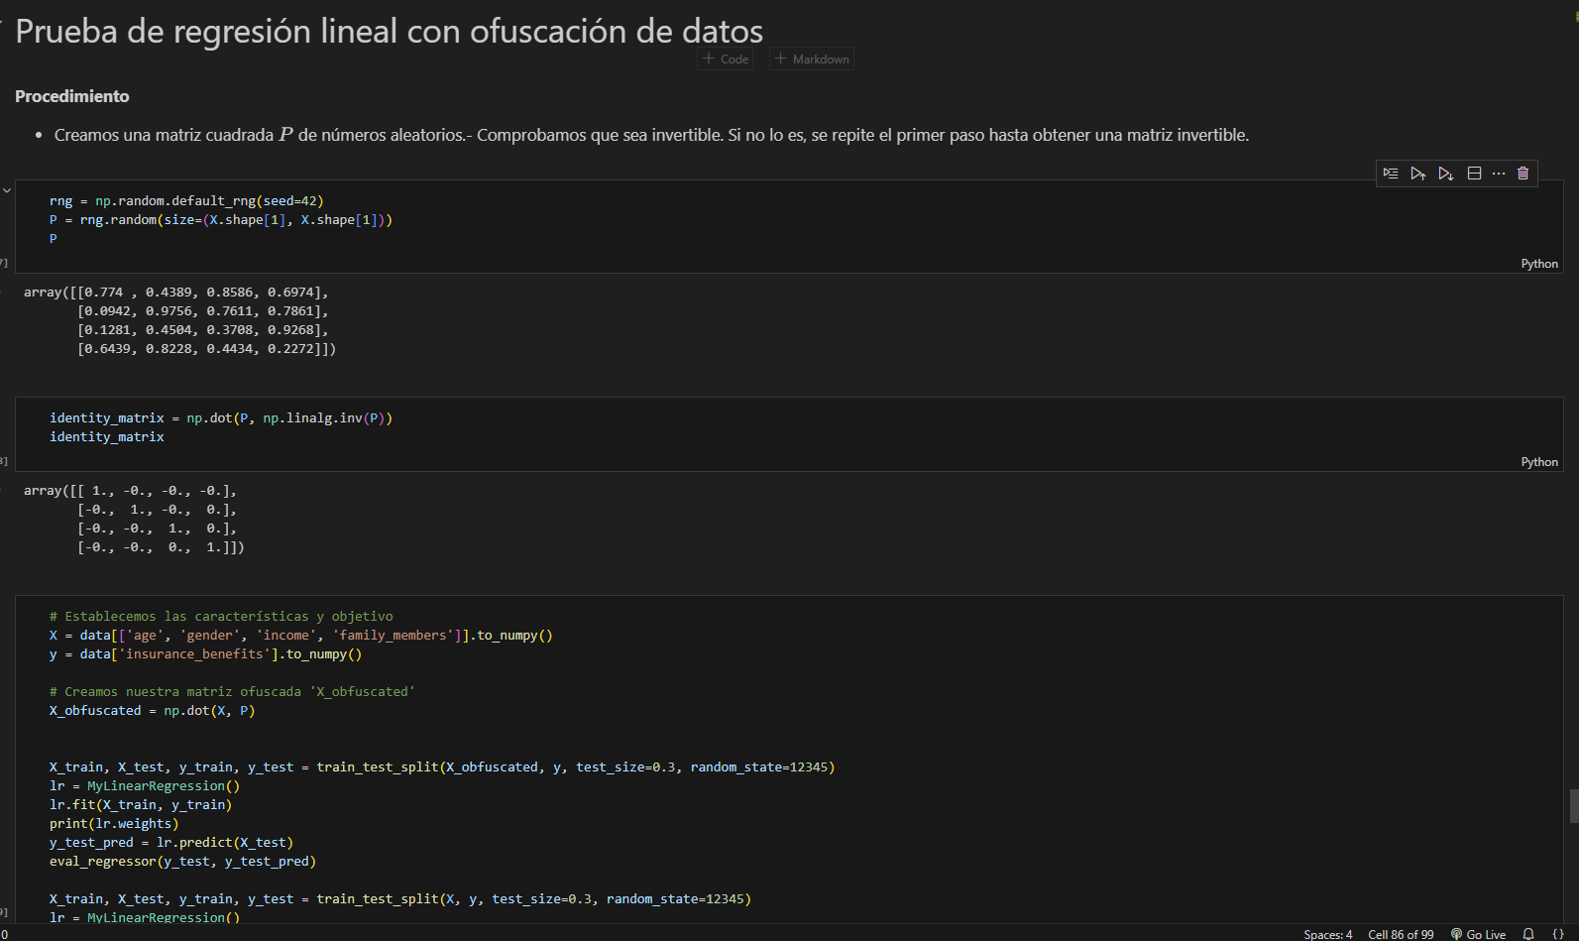Add a new Code cell
This screenshot has height=941, width=1579.
pyautogui.click(x=726, y=59)
